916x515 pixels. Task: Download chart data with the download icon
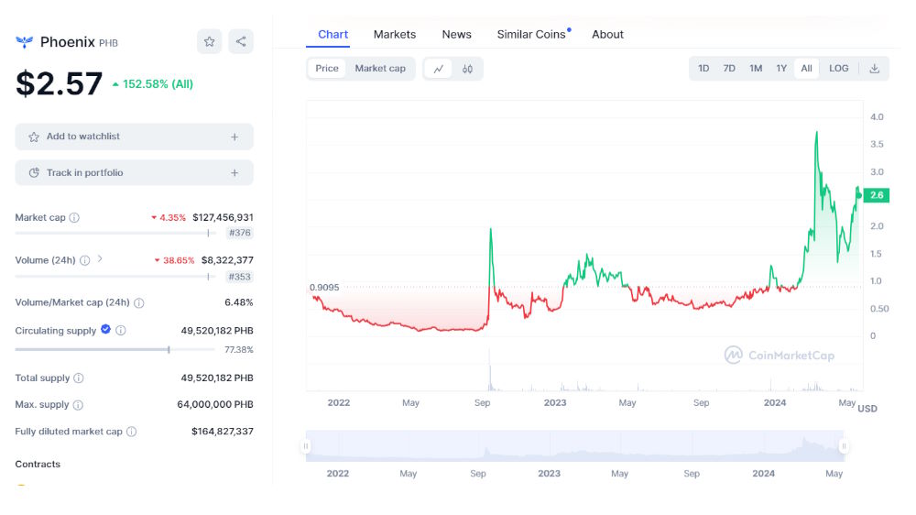[x=875, y=69]
